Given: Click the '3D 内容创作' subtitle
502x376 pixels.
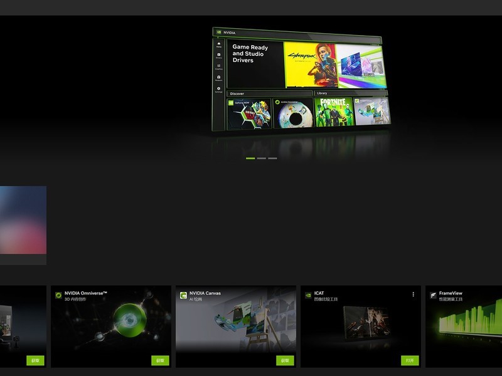Looking at the screenshot, I should 75,300.
